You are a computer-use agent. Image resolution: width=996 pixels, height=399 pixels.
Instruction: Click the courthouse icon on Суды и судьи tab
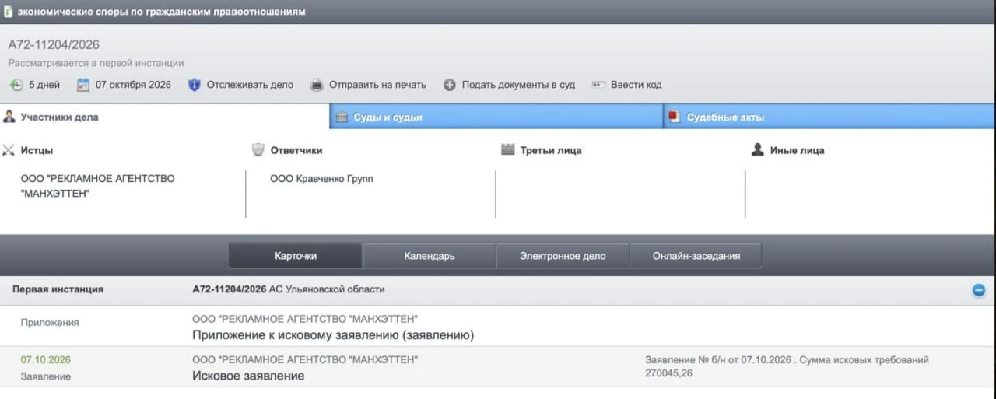pos(342,117)
